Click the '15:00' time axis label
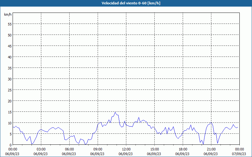This screenshot has width=252, height=157. click(x=154, y=149)
